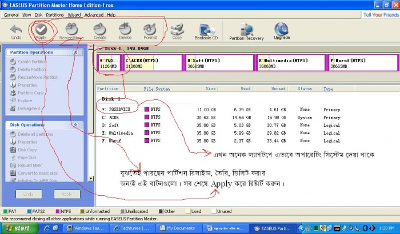
Task: Click Explore in Partition Operations
Action: (21, 100)
